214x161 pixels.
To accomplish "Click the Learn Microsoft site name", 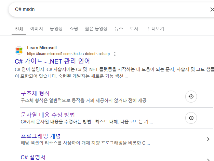I will point(42,48).
